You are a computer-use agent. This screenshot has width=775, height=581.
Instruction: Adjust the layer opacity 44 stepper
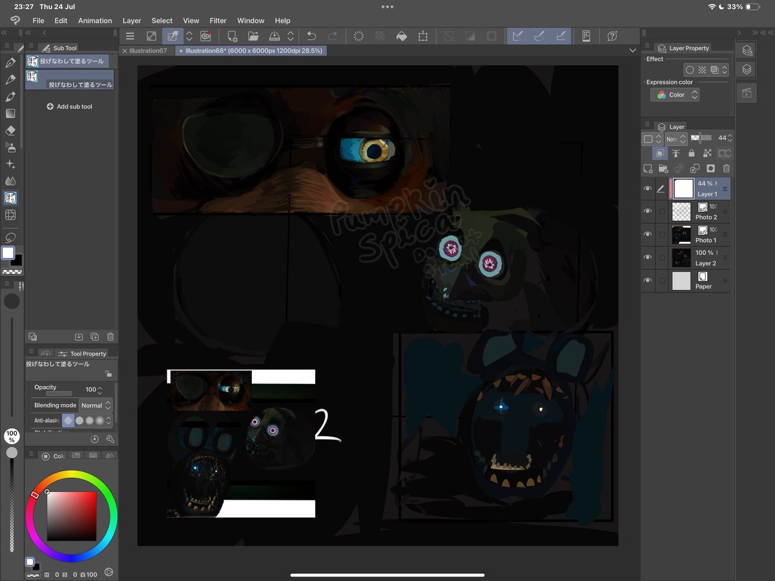click(731, 138)
